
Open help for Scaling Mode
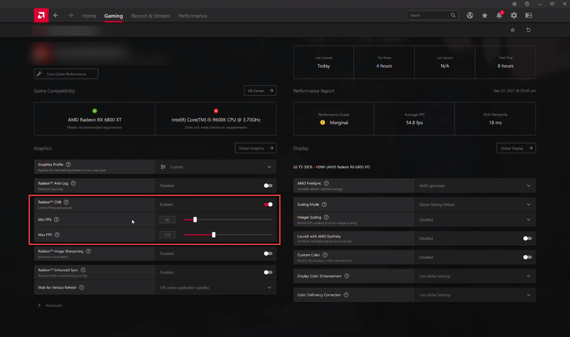(324, 204)
